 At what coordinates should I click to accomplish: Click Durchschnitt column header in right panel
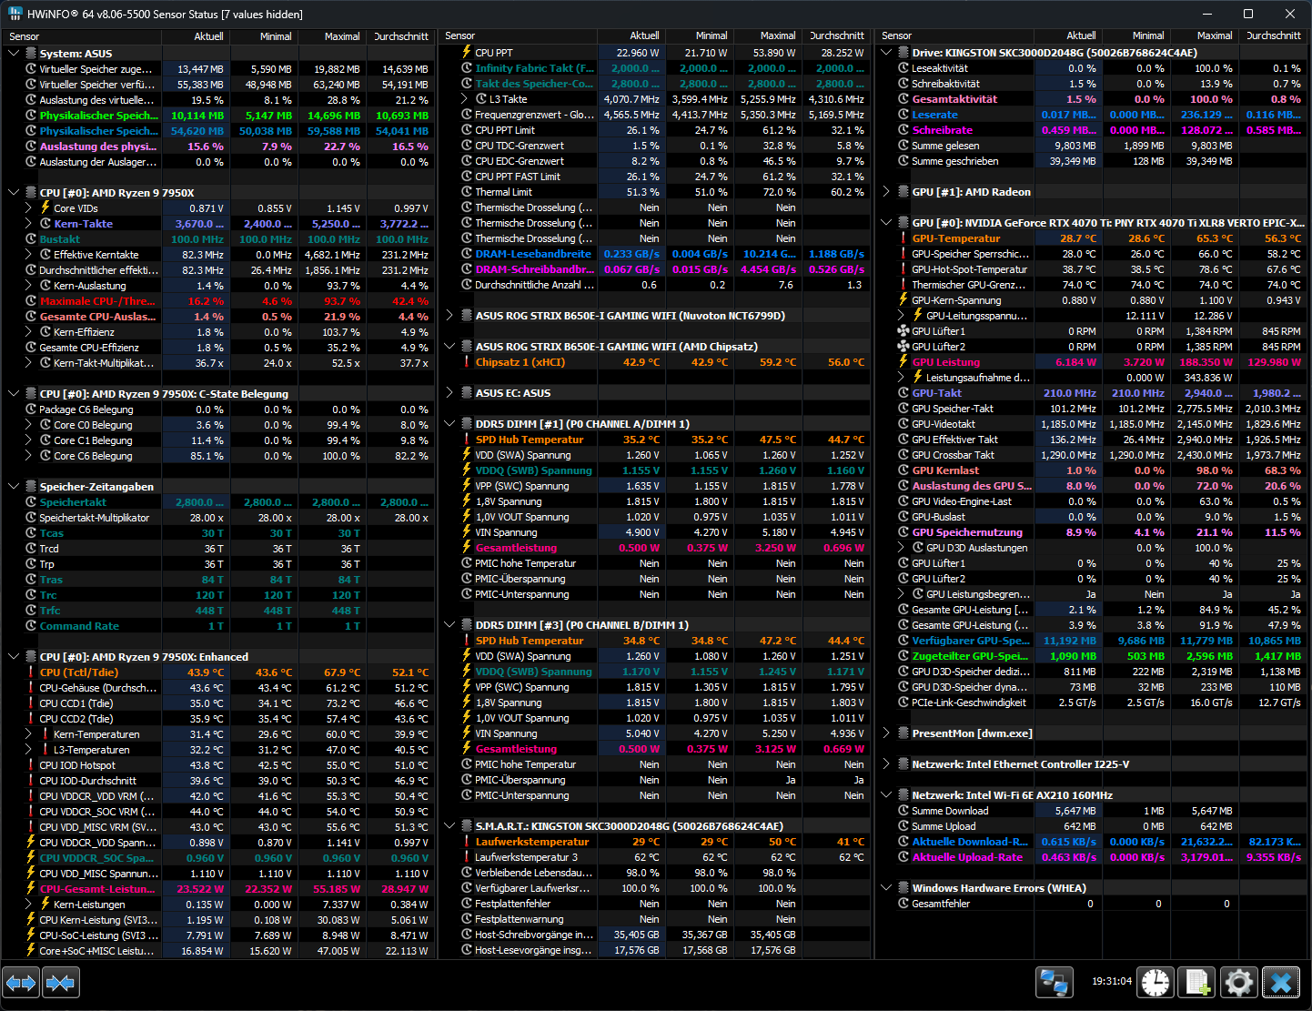point(1272,35)
